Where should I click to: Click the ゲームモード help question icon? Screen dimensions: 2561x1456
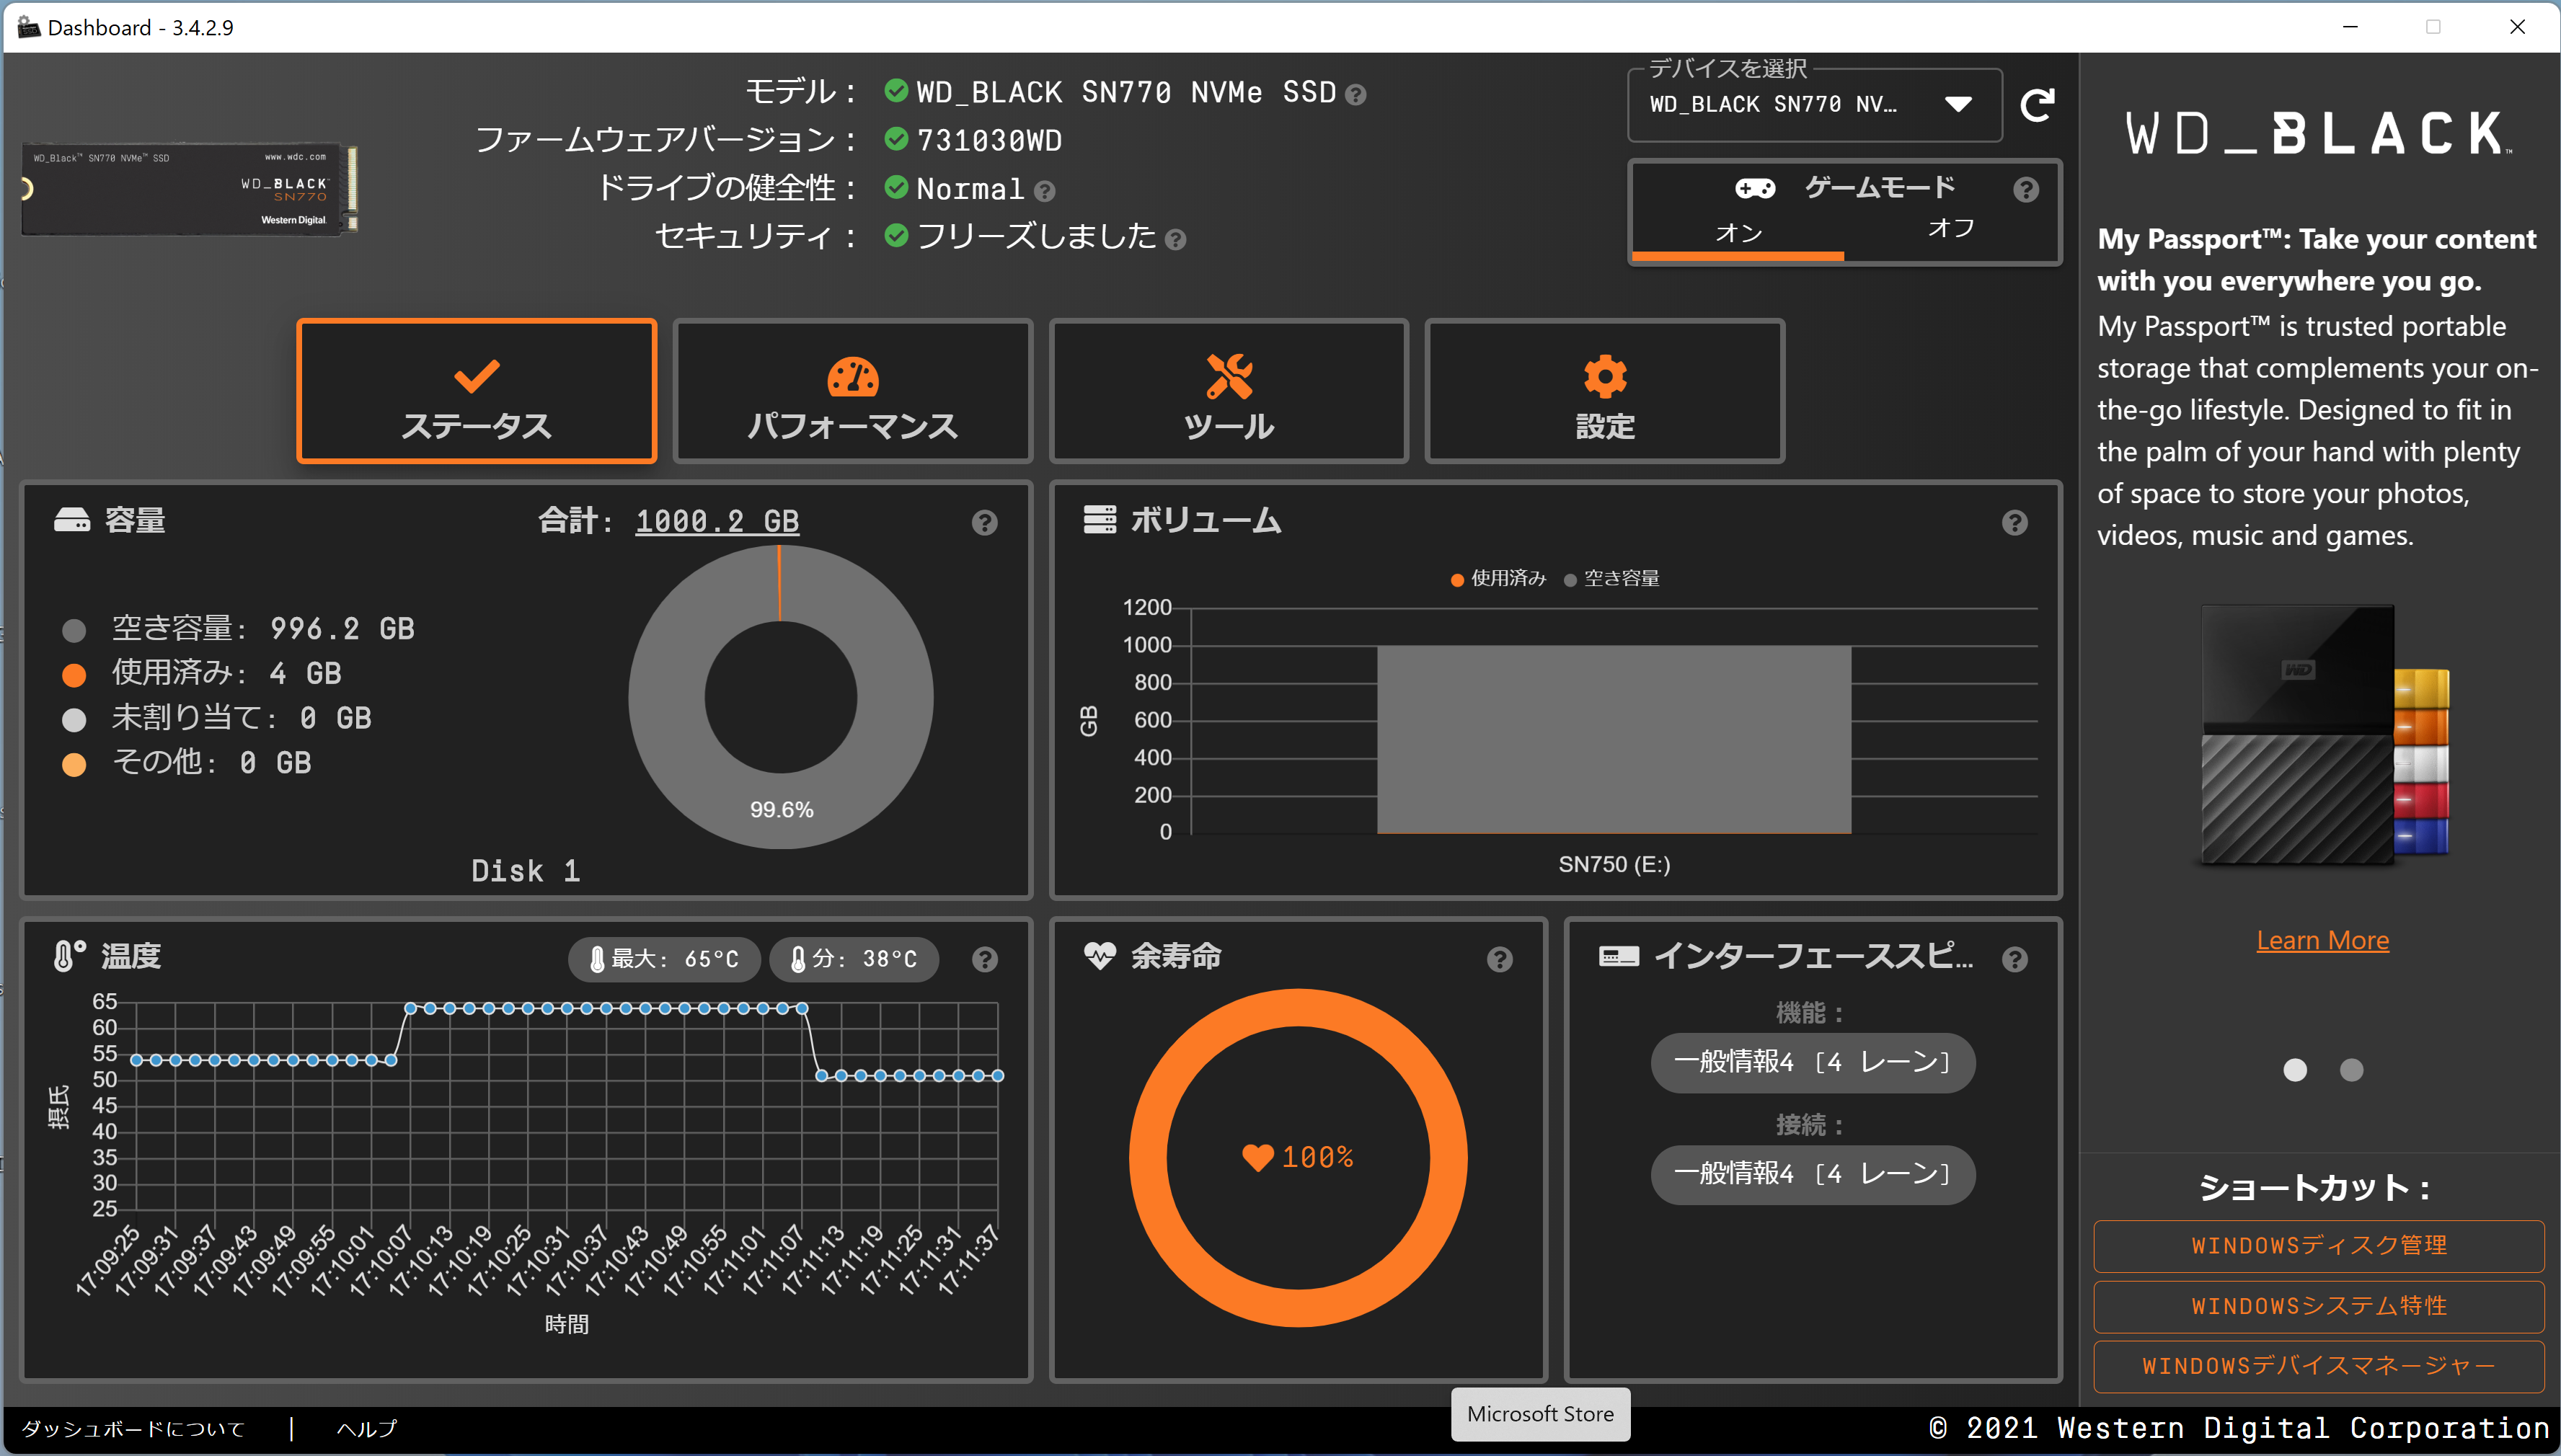click(x=2025, y=190)
